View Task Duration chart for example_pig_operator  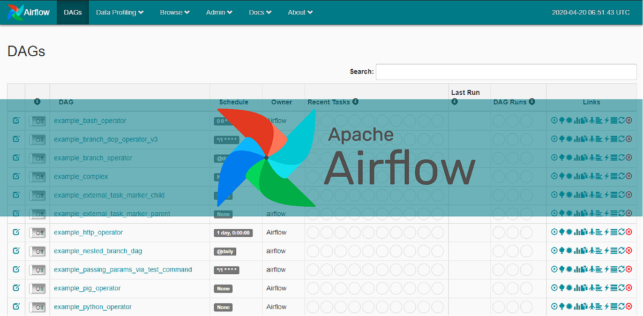click(x=578, y=288)
